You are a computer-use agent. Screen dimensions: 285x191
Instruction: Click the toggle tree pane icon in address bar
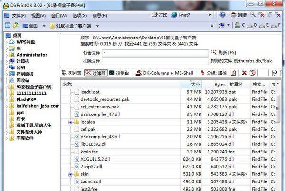8,25
